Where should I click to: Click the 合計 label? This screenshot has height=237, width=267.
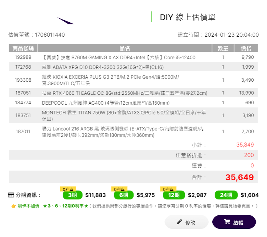point(199,177)
